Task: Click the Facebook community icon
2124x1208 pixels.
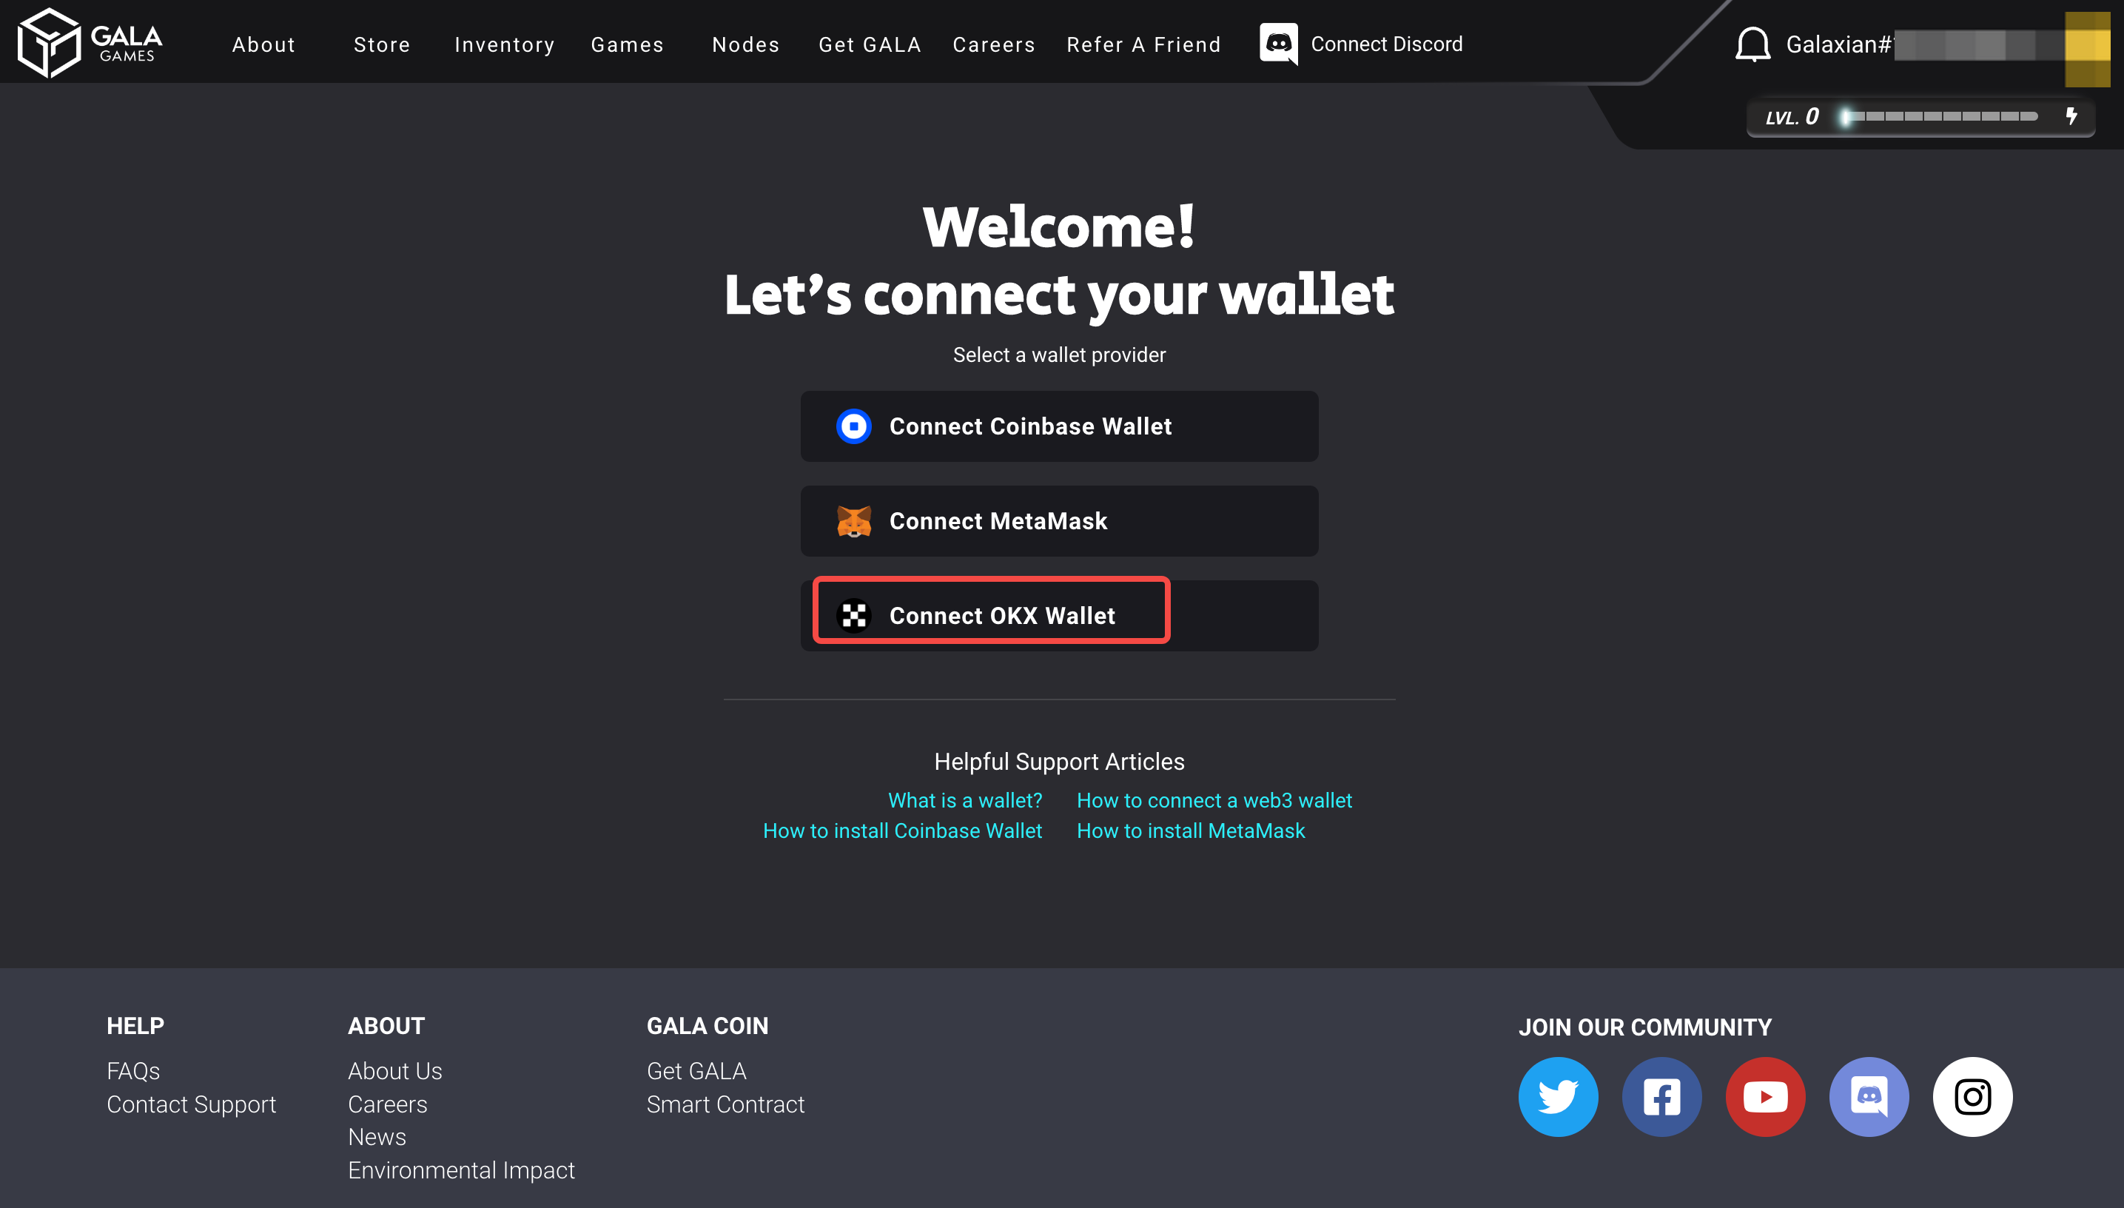Action: click(1660, 1097)
